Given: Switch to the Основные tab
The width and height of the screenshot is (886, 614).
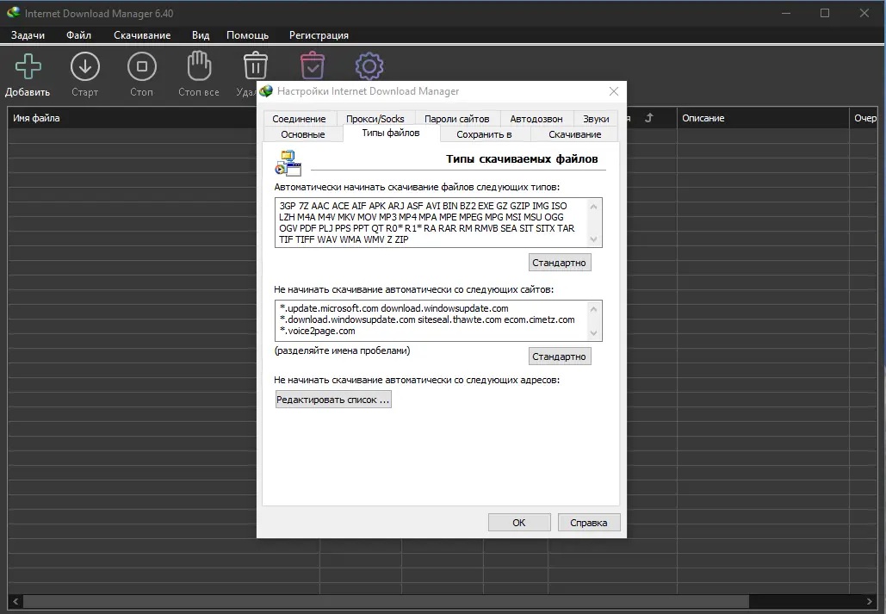Looking at the screenshot, I should 303,134.
